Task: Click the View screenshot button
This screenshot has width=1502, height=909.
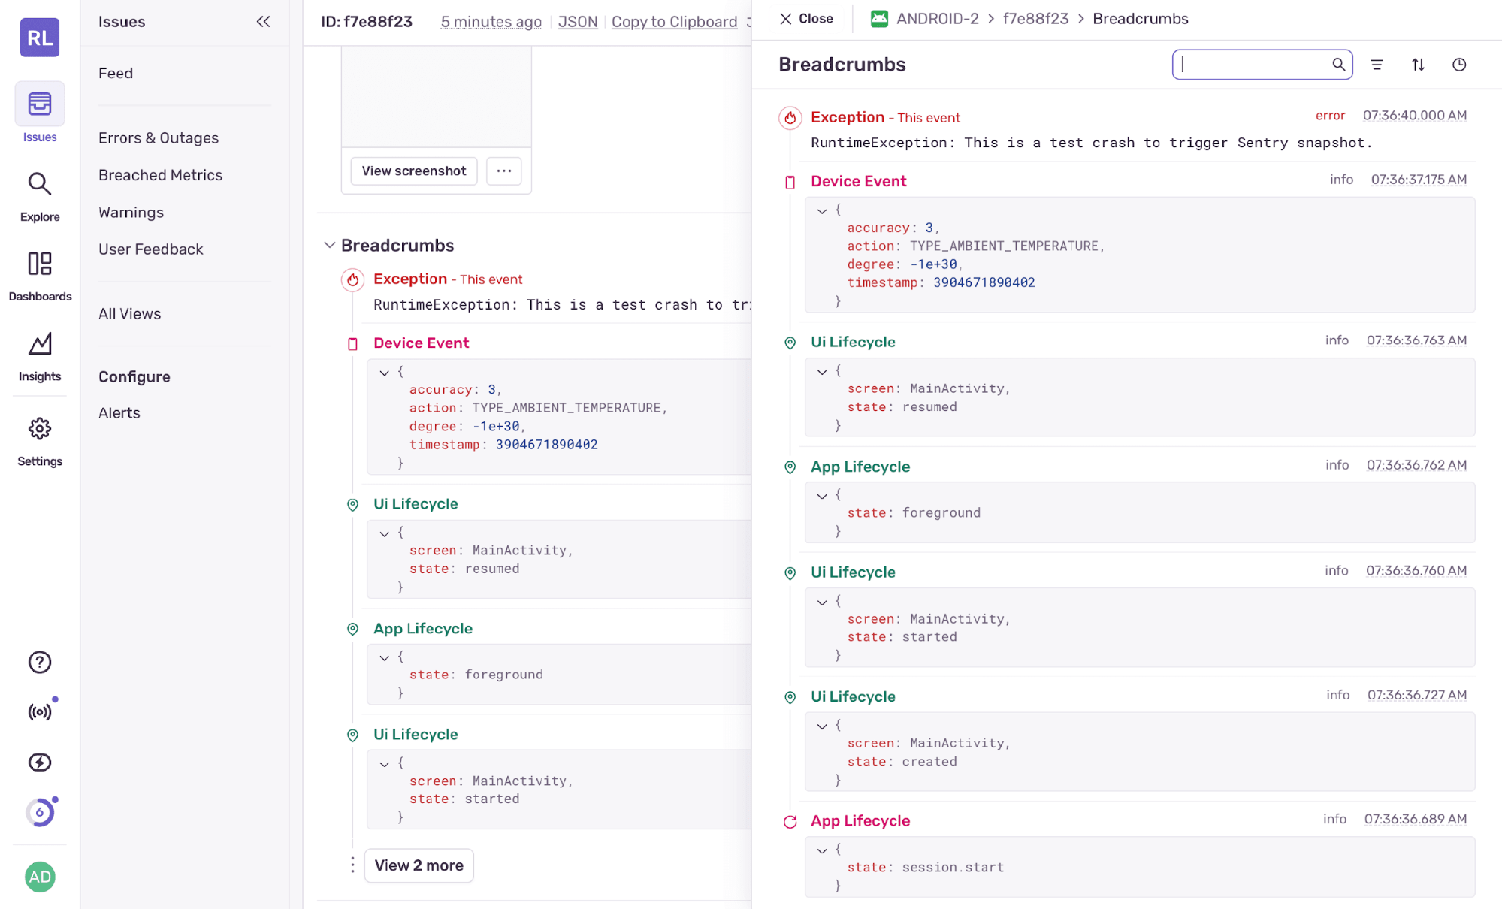Action: point(413,171)
